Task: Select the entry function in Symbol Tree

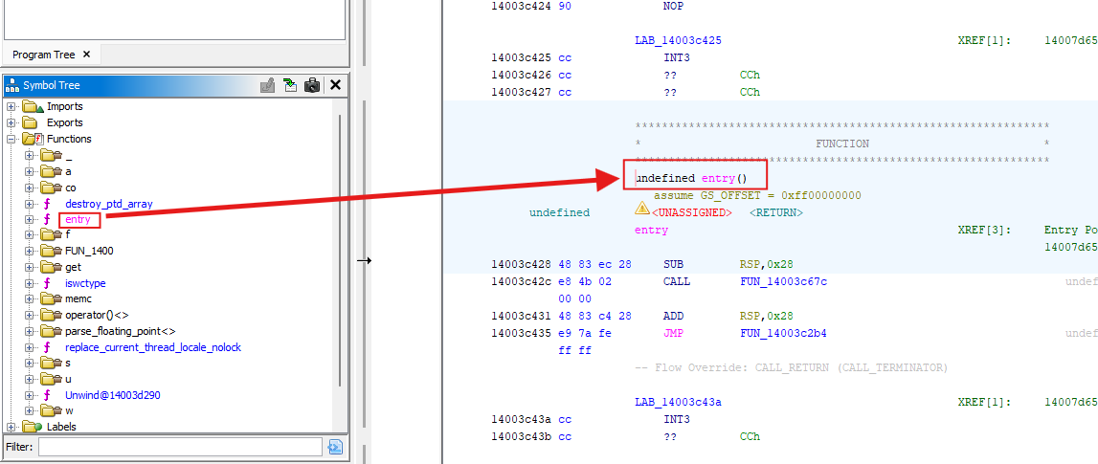Action: click(78, 219)
